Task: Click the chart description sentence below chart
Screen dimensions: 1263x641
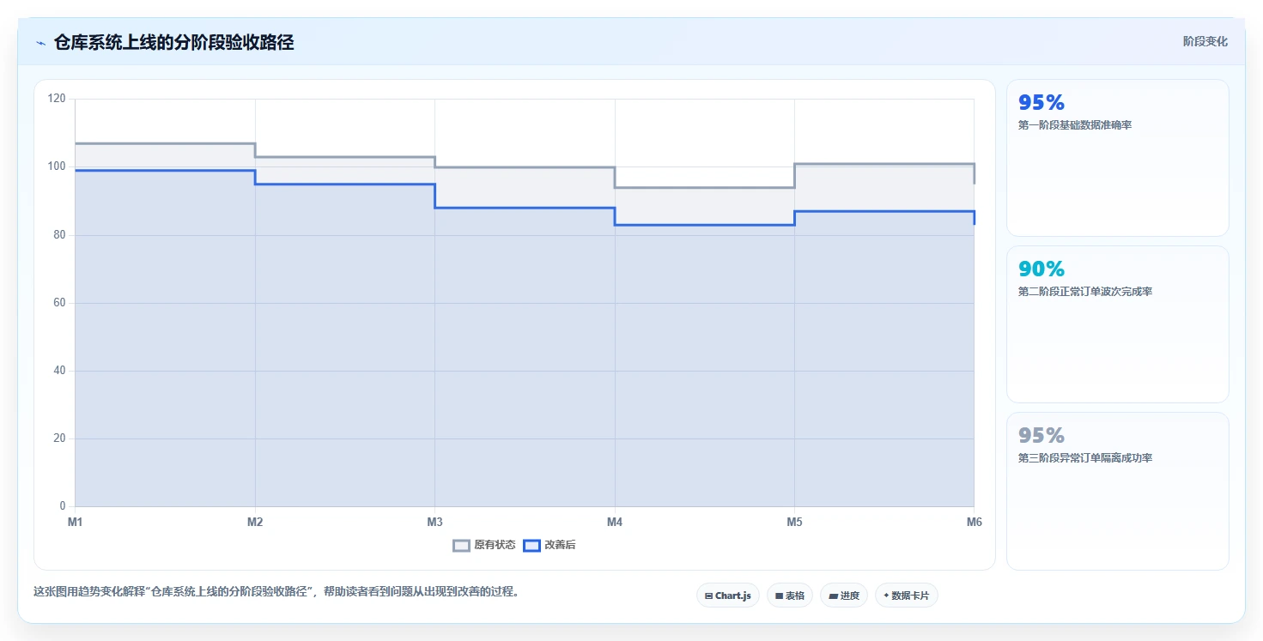Action: [x=276, y=592]
